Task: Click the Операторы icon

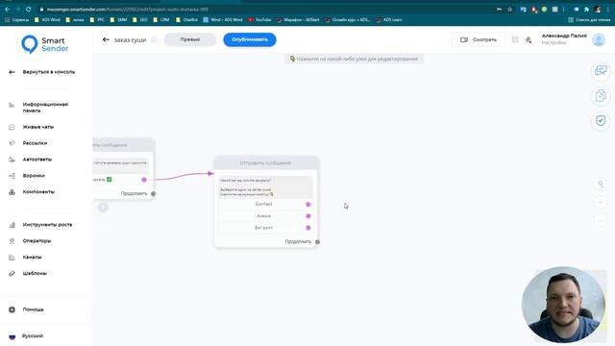Action: [x=12, y=241]
